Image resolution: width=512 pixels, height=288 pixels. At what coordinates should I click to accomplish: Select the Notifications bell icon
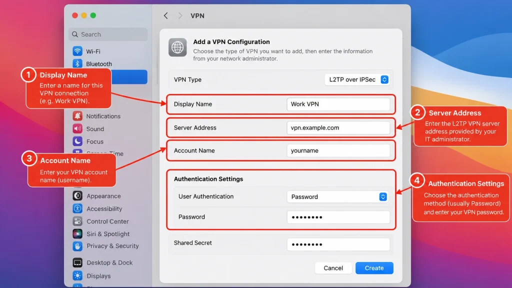pyautogui.click(x=77, y=116)
